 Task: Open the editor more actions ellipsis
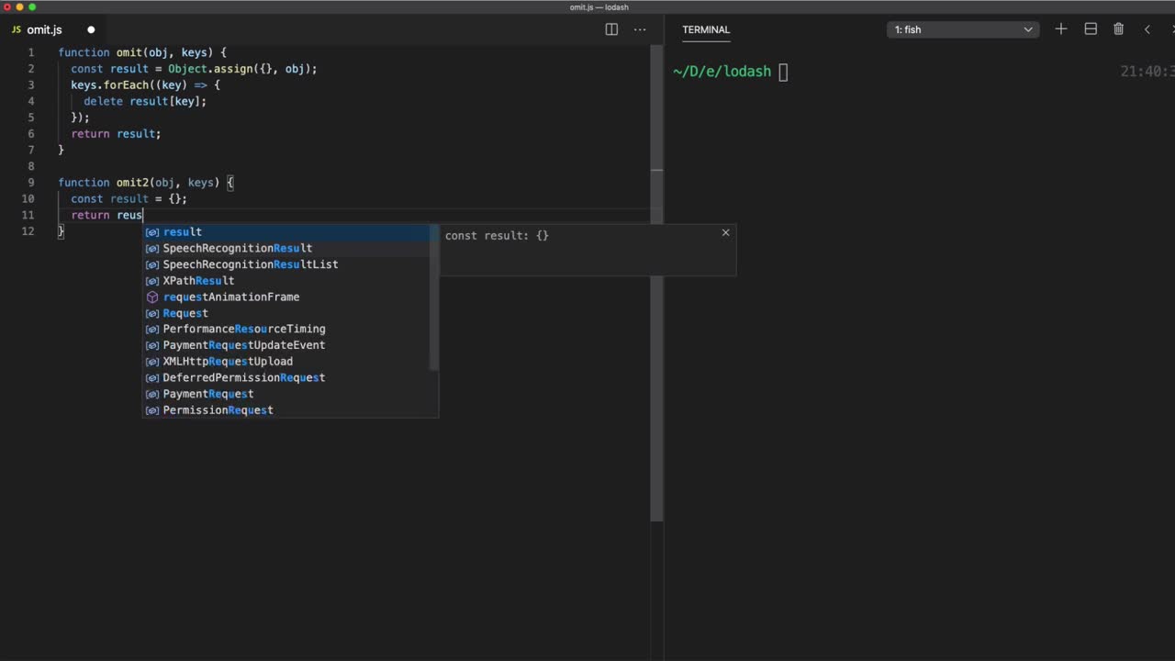click(x=640, y=29)
